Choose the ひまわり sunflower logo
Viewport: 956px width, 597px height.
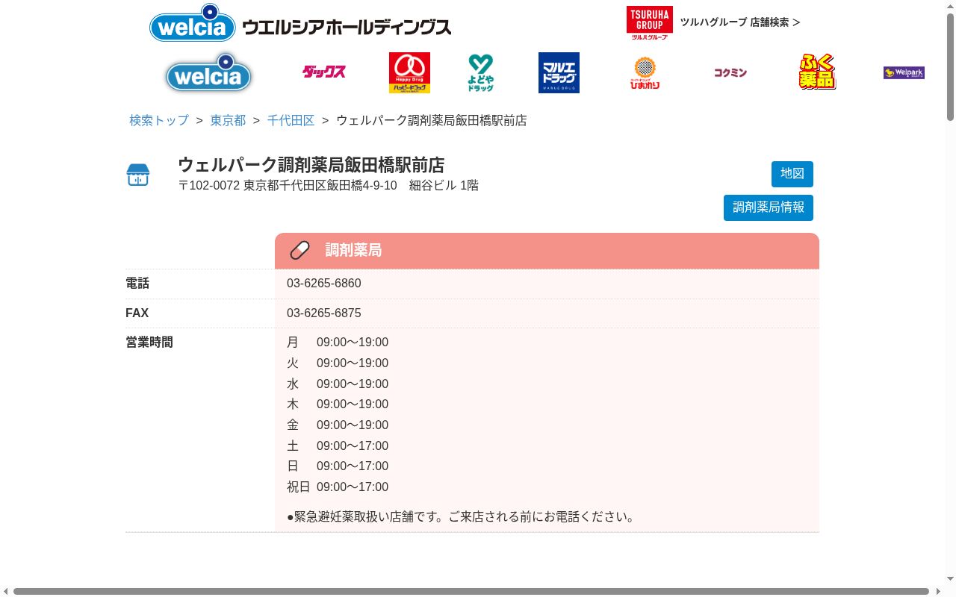click(x=645, y=72)
